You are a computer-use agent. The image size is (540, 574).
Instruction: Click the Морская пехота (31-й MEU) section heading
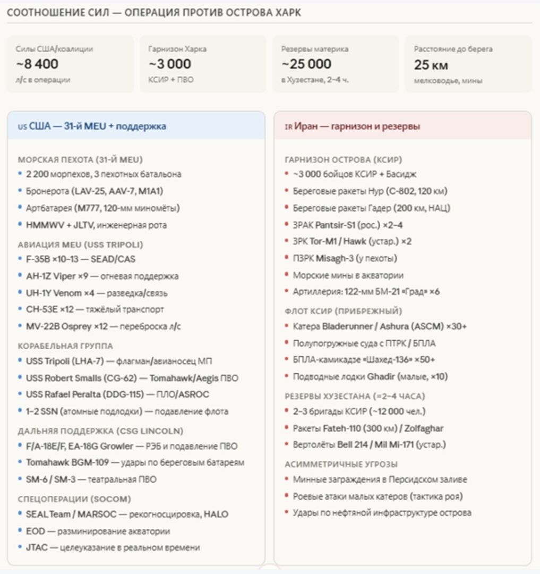[80, 159]
